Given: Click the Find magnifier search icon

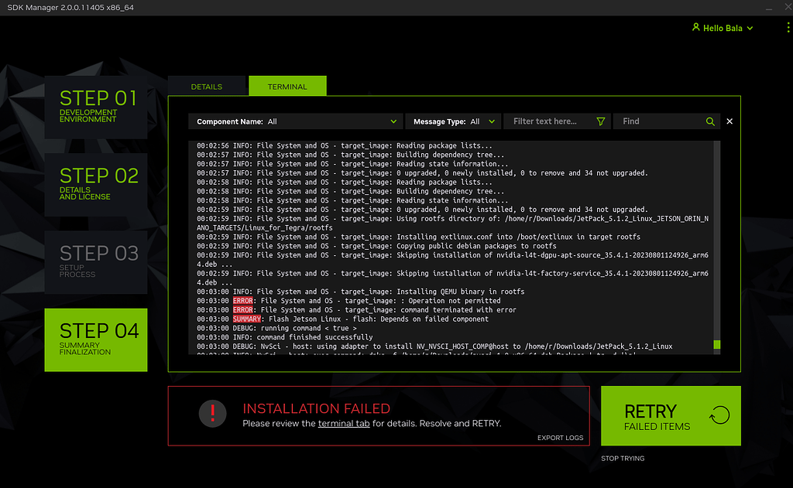Looking at the screenshot, I should click(x=710, y=121).
